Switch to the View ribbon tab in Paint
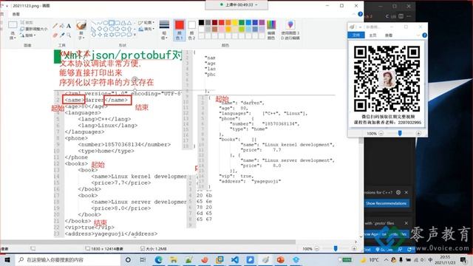Viewport: 473px width, 266px height. tap(16, 14)
